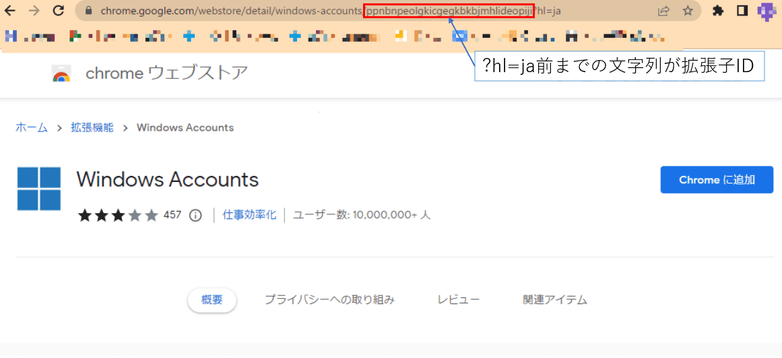Go back with the browser back arrow

[10, 11]
